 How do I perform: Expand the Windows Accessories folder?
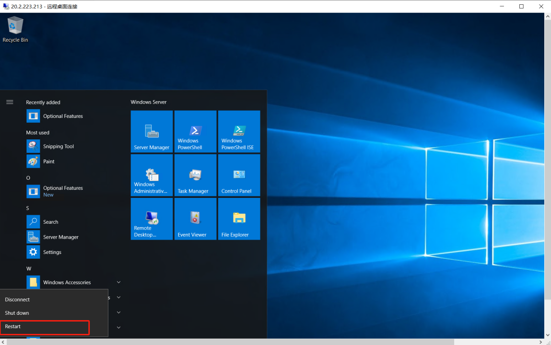tap(74, 282)
